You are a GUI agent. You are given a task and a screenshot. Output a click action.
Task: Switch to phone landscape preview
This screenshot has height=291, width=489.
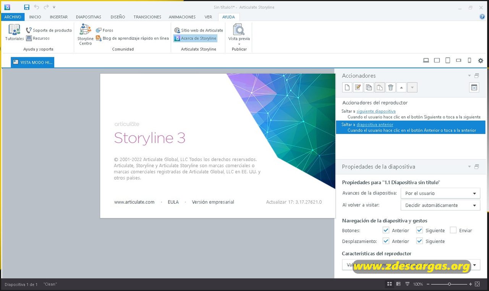click(x=459, y=61)
